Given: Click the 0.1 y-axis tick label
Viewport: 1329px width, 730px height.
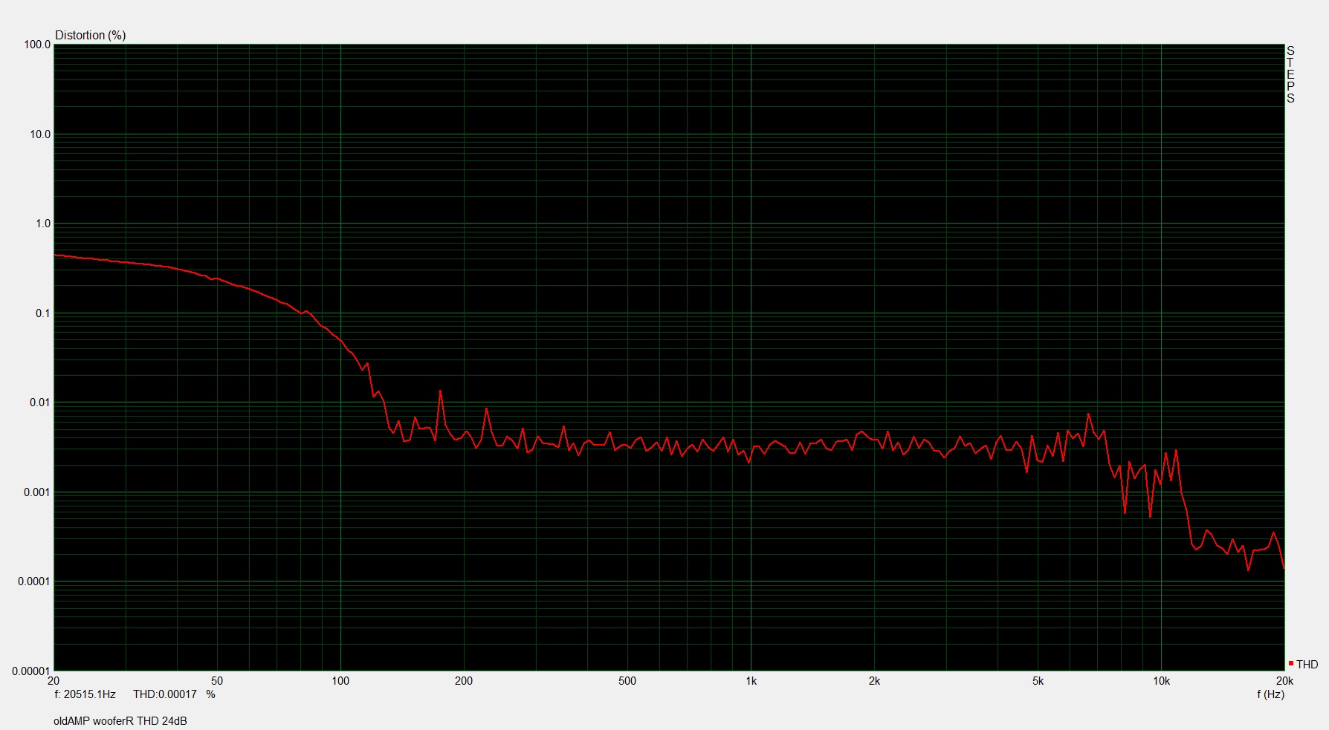Looking at the screenshot, I should (x=43, y=313).
